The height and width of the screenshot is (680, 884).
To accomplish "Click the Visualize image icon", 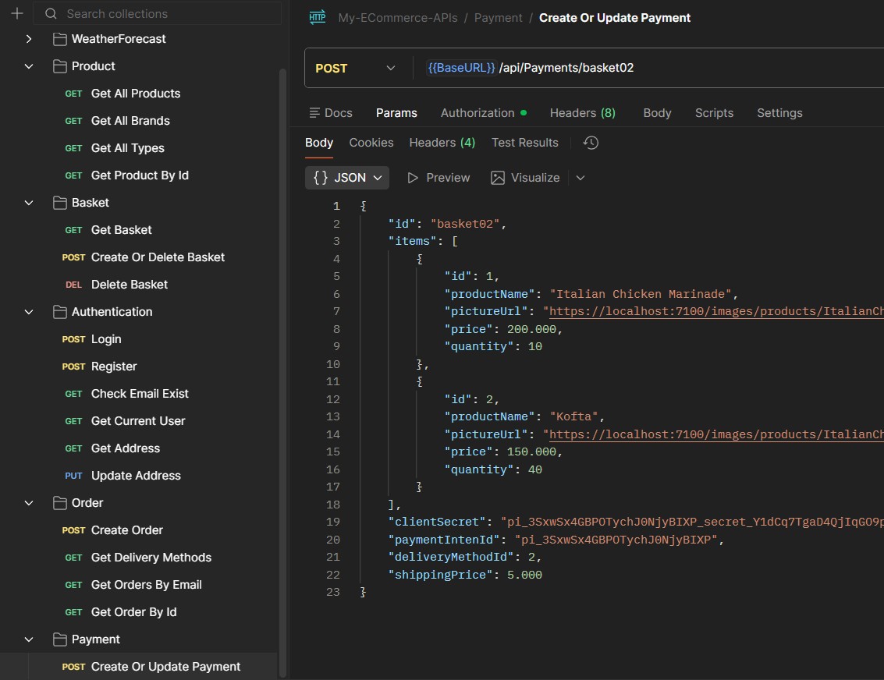I will pyautogui.click(x=498, y=178).
